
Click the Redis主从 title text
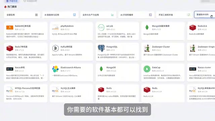pyautogui.click(x=202, y=26)
